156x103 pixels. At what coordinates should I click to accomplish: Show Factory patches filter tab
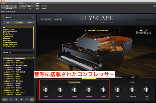pos(19,22)
